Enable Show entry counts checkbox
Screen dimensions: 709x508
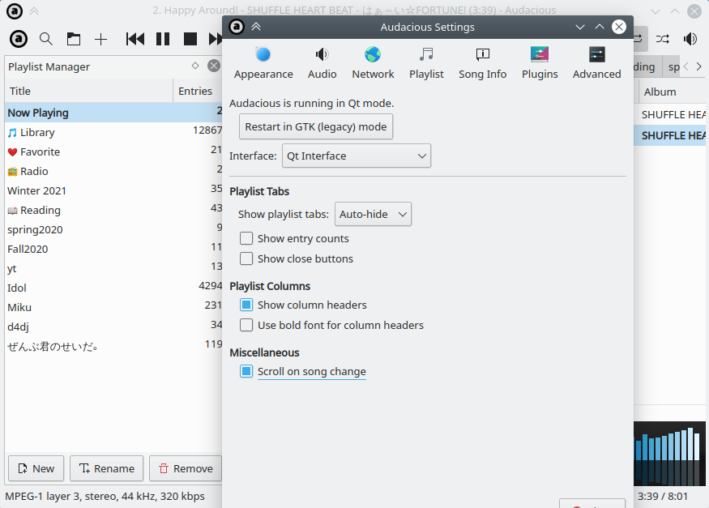[x=246, y=238]
